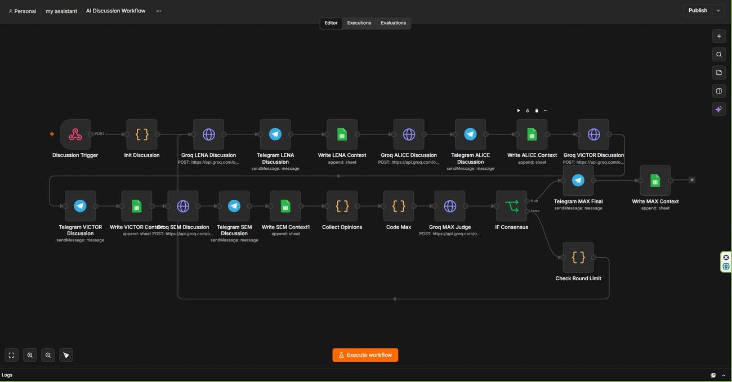Click the lower browser extension icon at right edge

(x=726, y=266)
